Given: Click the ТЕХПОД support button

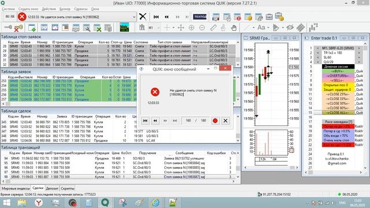Looking at the screenshot, I should [x=199, y=17].
